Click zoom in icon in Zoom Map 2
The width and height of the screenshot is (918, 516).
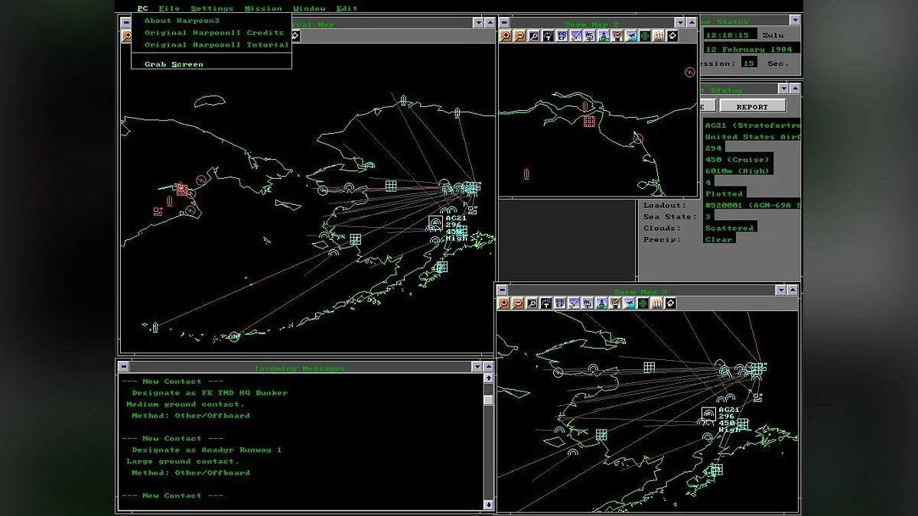pos(506,35)
